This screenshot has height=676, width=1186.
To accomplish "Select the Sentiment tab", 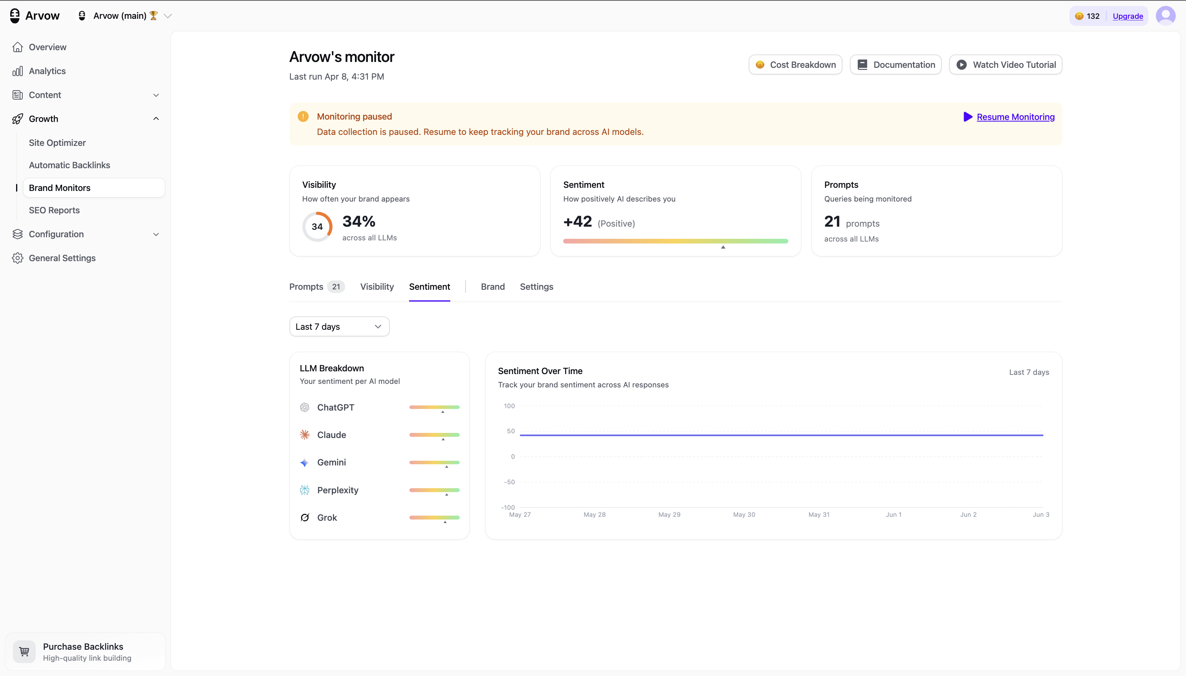I will [x=429, y=287].
